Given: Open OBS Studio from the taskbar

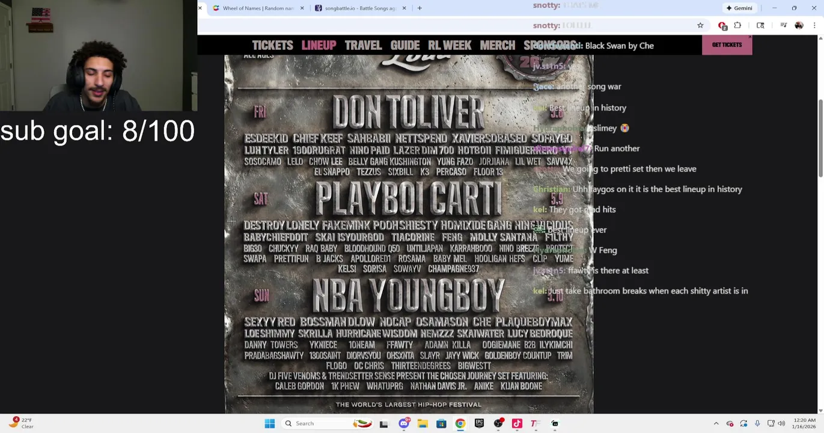Looking at the screenshot, I should pyautogui.click(x=498, y=423).
